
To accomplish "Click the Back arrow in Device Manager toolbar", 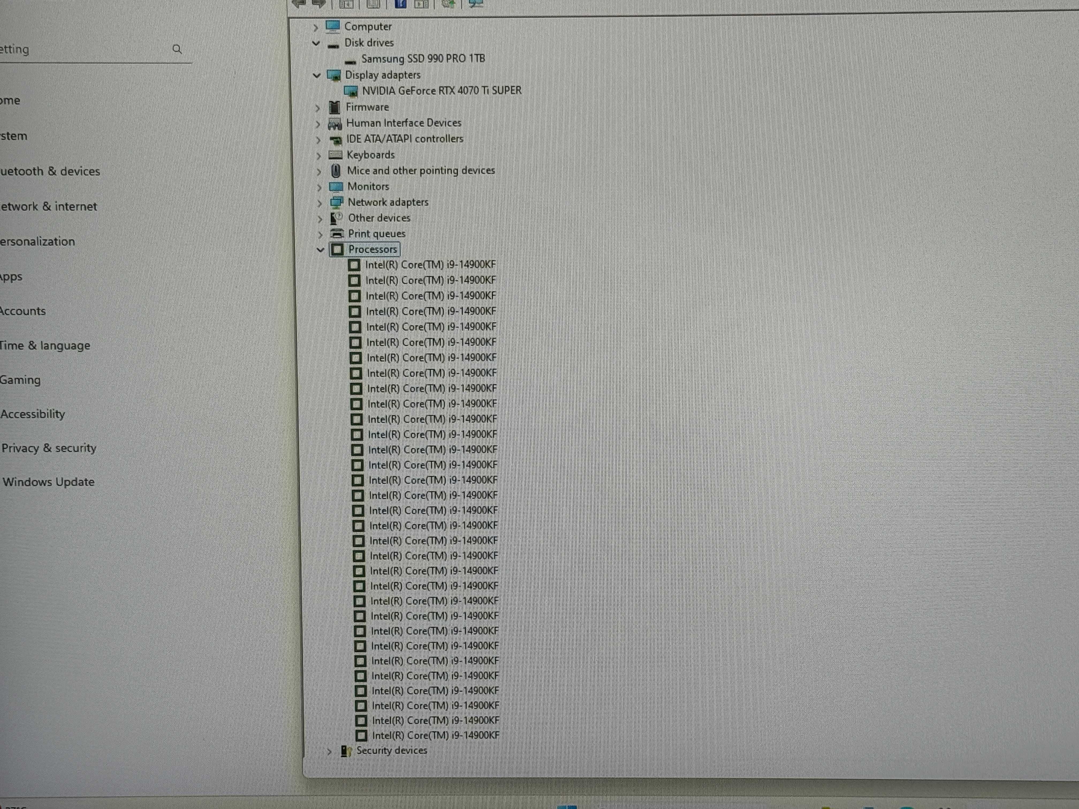I will pyautogui.click(x=299, y=3).
